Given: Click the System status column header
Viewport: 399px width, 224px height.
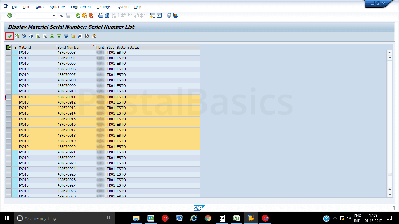Looking at the screenshot, I should (128, 47).
